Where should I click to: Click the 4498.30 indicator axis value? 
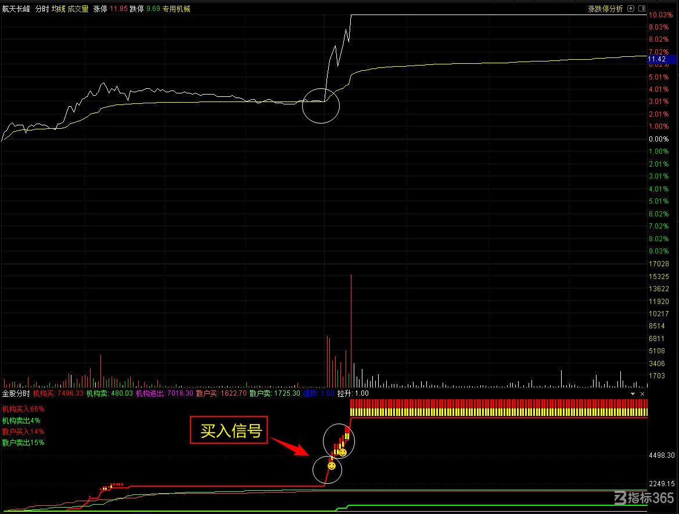(x=662, y=455)
